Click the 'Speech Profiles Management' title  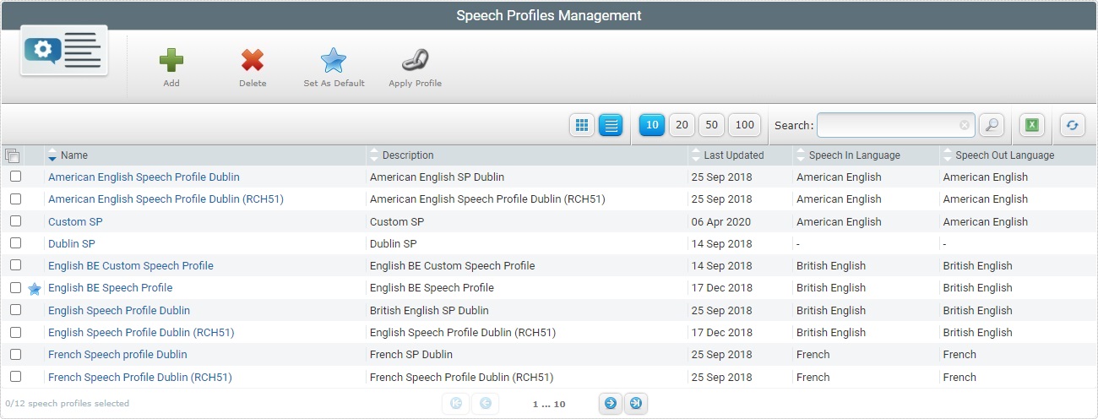point(549,15)
